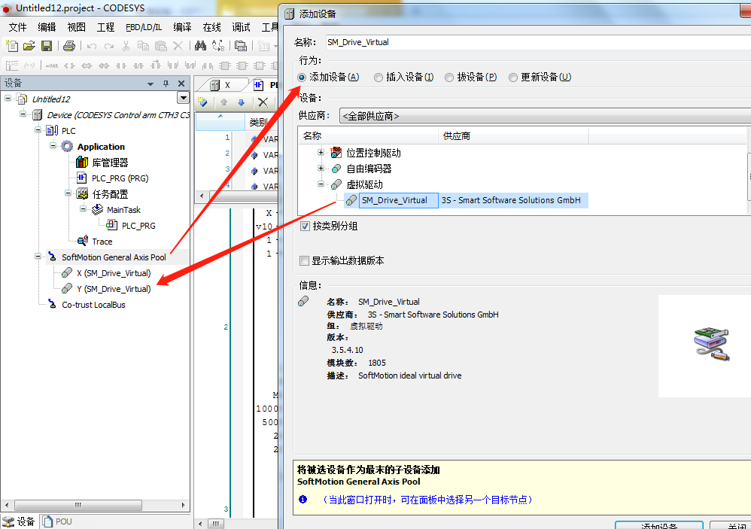Expand 自由编码器 category
The image size is (751, 529).
321,169
